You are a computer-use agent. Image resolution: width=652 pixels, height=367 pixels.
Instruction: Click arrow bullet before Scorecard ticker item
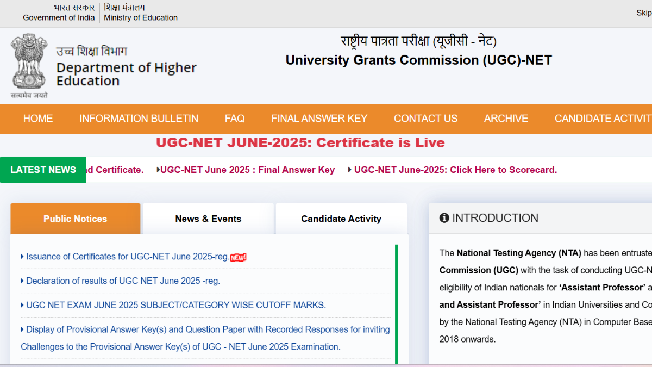[x=350, y=170]
